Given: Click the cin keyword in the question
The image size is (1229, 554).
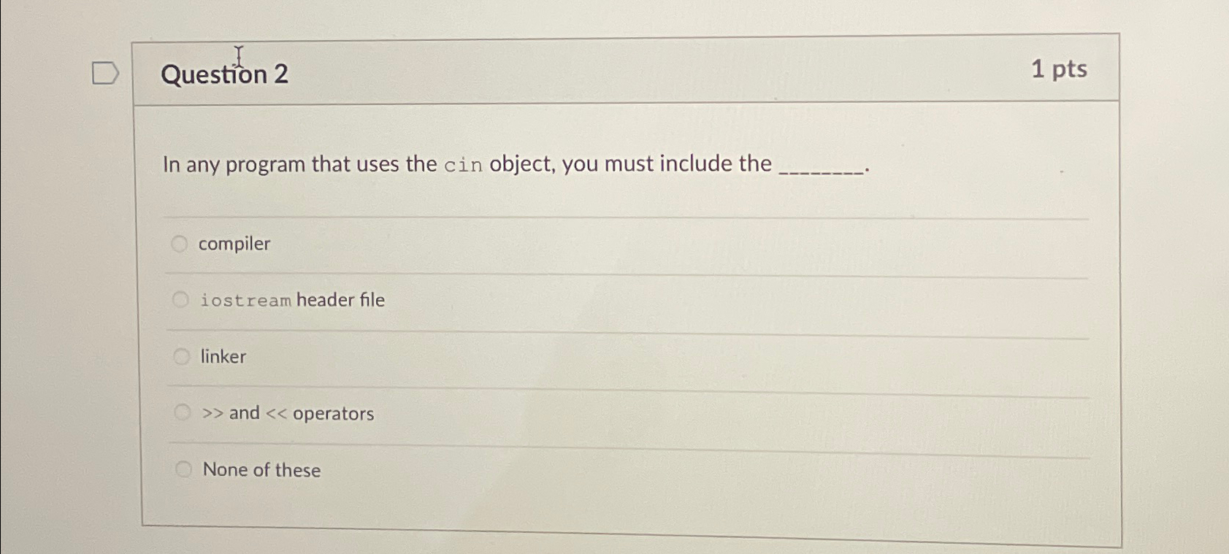Looking at the screenshot, I should tap(462, 165).
